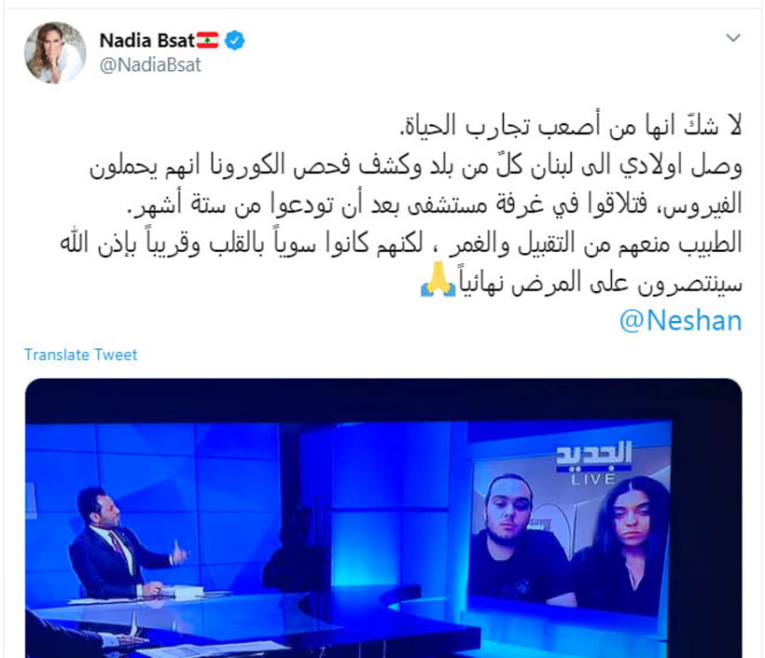
Task: Click the first line of Arabic tweet text
Action: [x=571, y=126]
